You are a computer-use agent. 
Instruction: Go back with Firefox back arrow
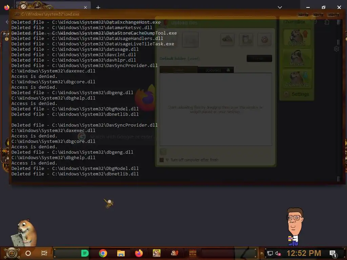(7, 22)
